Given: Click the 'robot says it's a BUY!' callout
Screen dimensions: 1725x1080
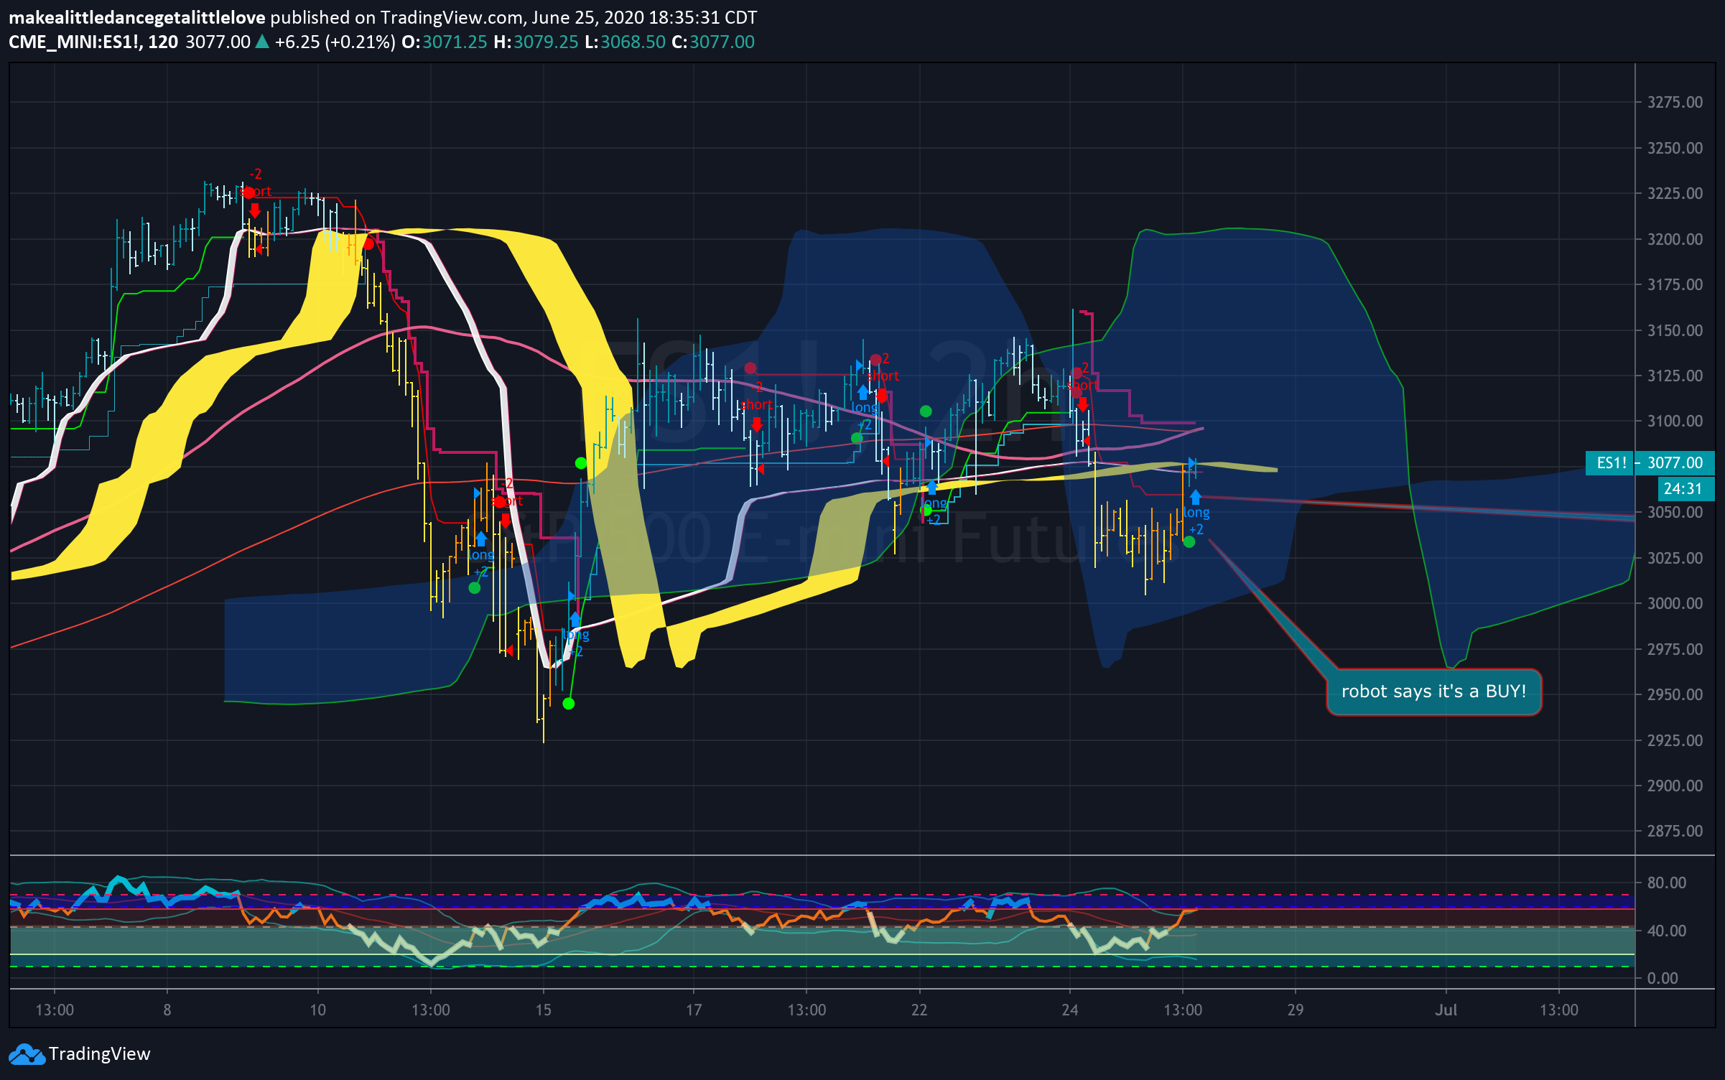Looking at the screenshot, I should pyautogui.click(x=1433, y=692).
